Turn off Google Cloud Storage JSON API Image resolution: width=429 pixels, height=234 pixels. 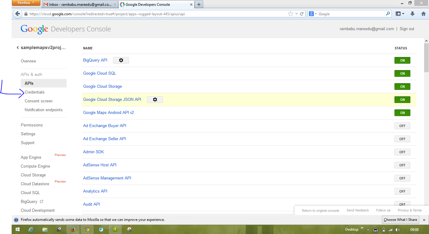coord(402,100)
